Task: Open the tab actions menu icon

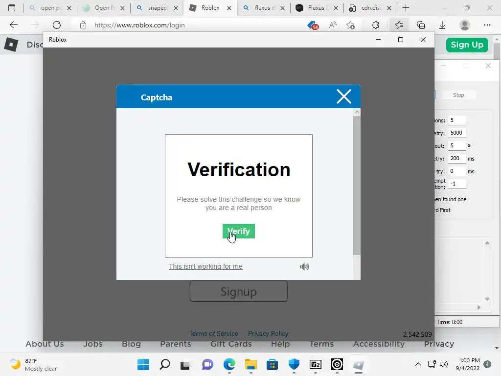Action: [x=12, y=8]
